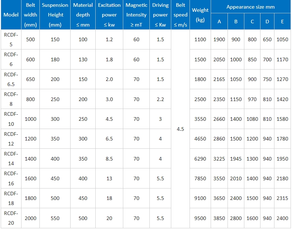Select the RCDF-14 model cell
292x229 pixels.
click(x=11, y=158)
